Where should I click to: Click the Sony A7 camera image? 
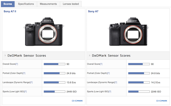(x=128, y=32)
